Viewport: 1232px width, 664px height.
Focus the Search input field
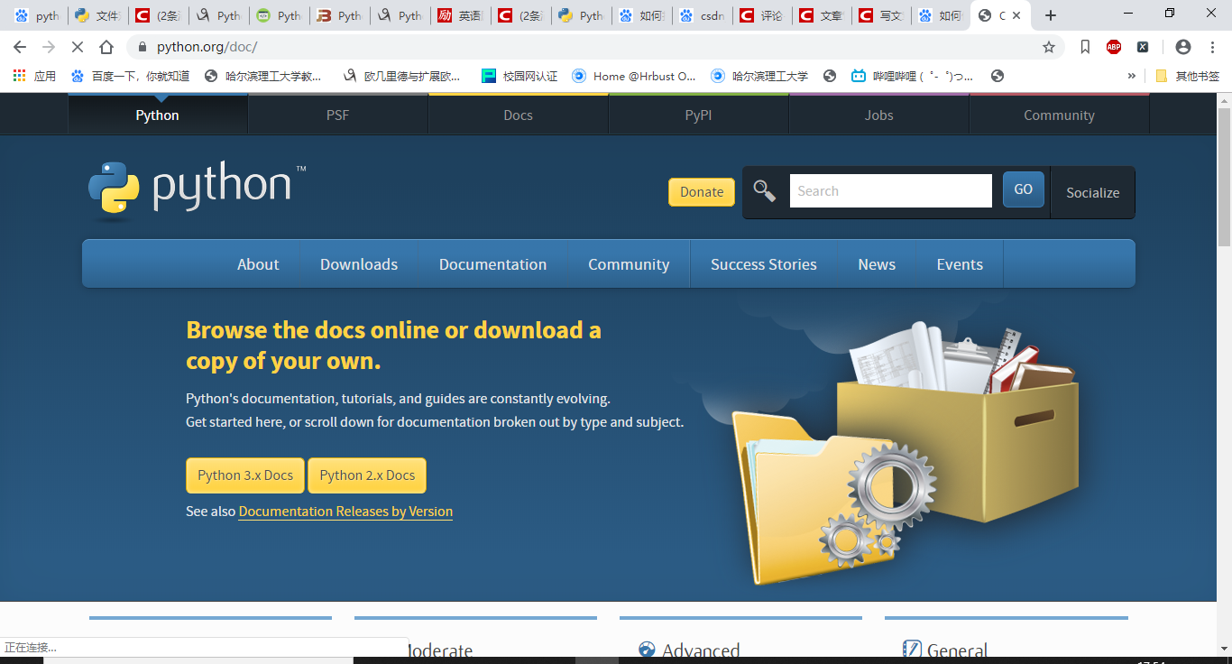click(x=891, y=191)
